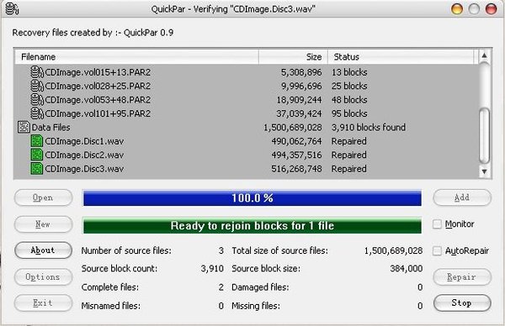Click the green 'Ready to rejoin blocks' status bar
The width and height of the screenshot is (505, 326).
tap(252, 226)
